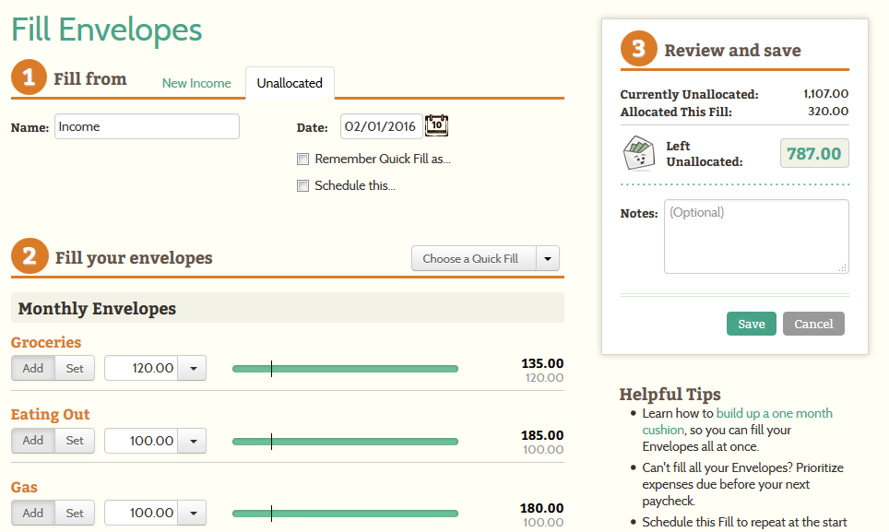The image size is (889, 532).
Task: Click the Groceries new balance 135.00
Action: click(x=542, y=363)
